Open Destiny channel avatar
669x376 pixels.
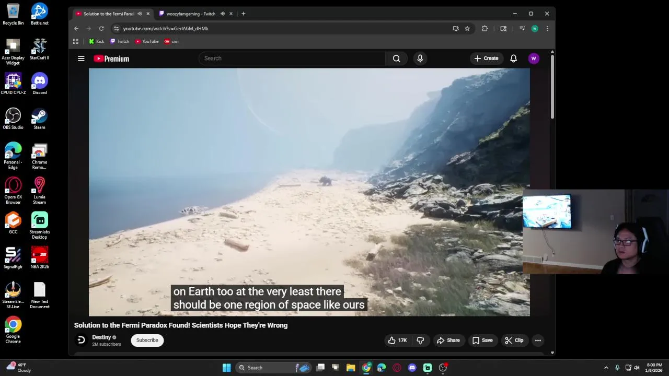pyautogui.click(x=81, y=340)
